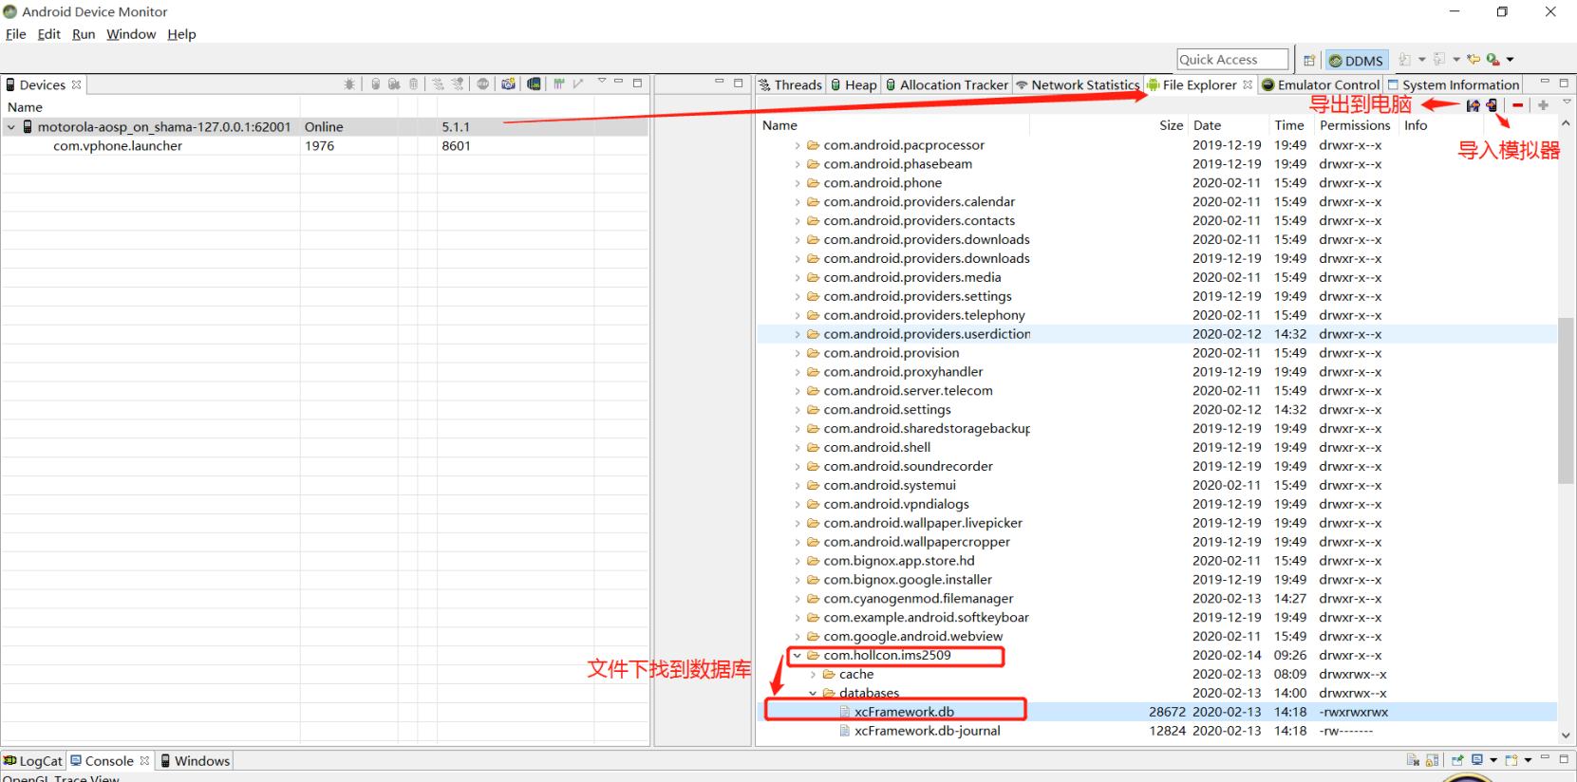The width and height of the screenshot is (1577, 782).
Task: Switch to the System Information tab
Action: pyautogui.click(x=1454, y=84)
